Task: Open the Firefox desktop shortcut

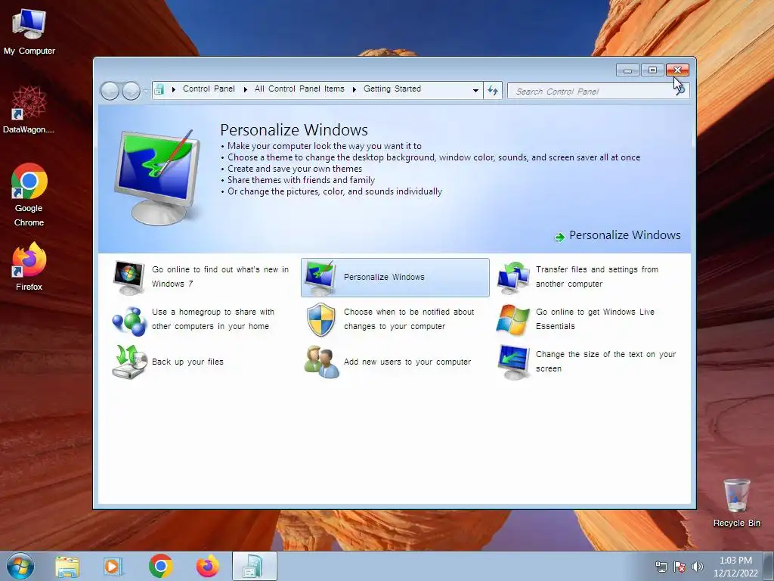Action: [x=29, y=266]
